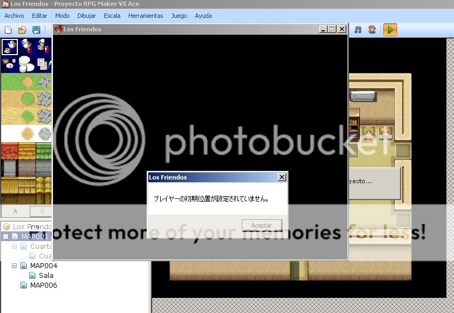Save project with the floppy disk icon
Viewport: 454px width, 313px height.
click(x=36, y=30)
